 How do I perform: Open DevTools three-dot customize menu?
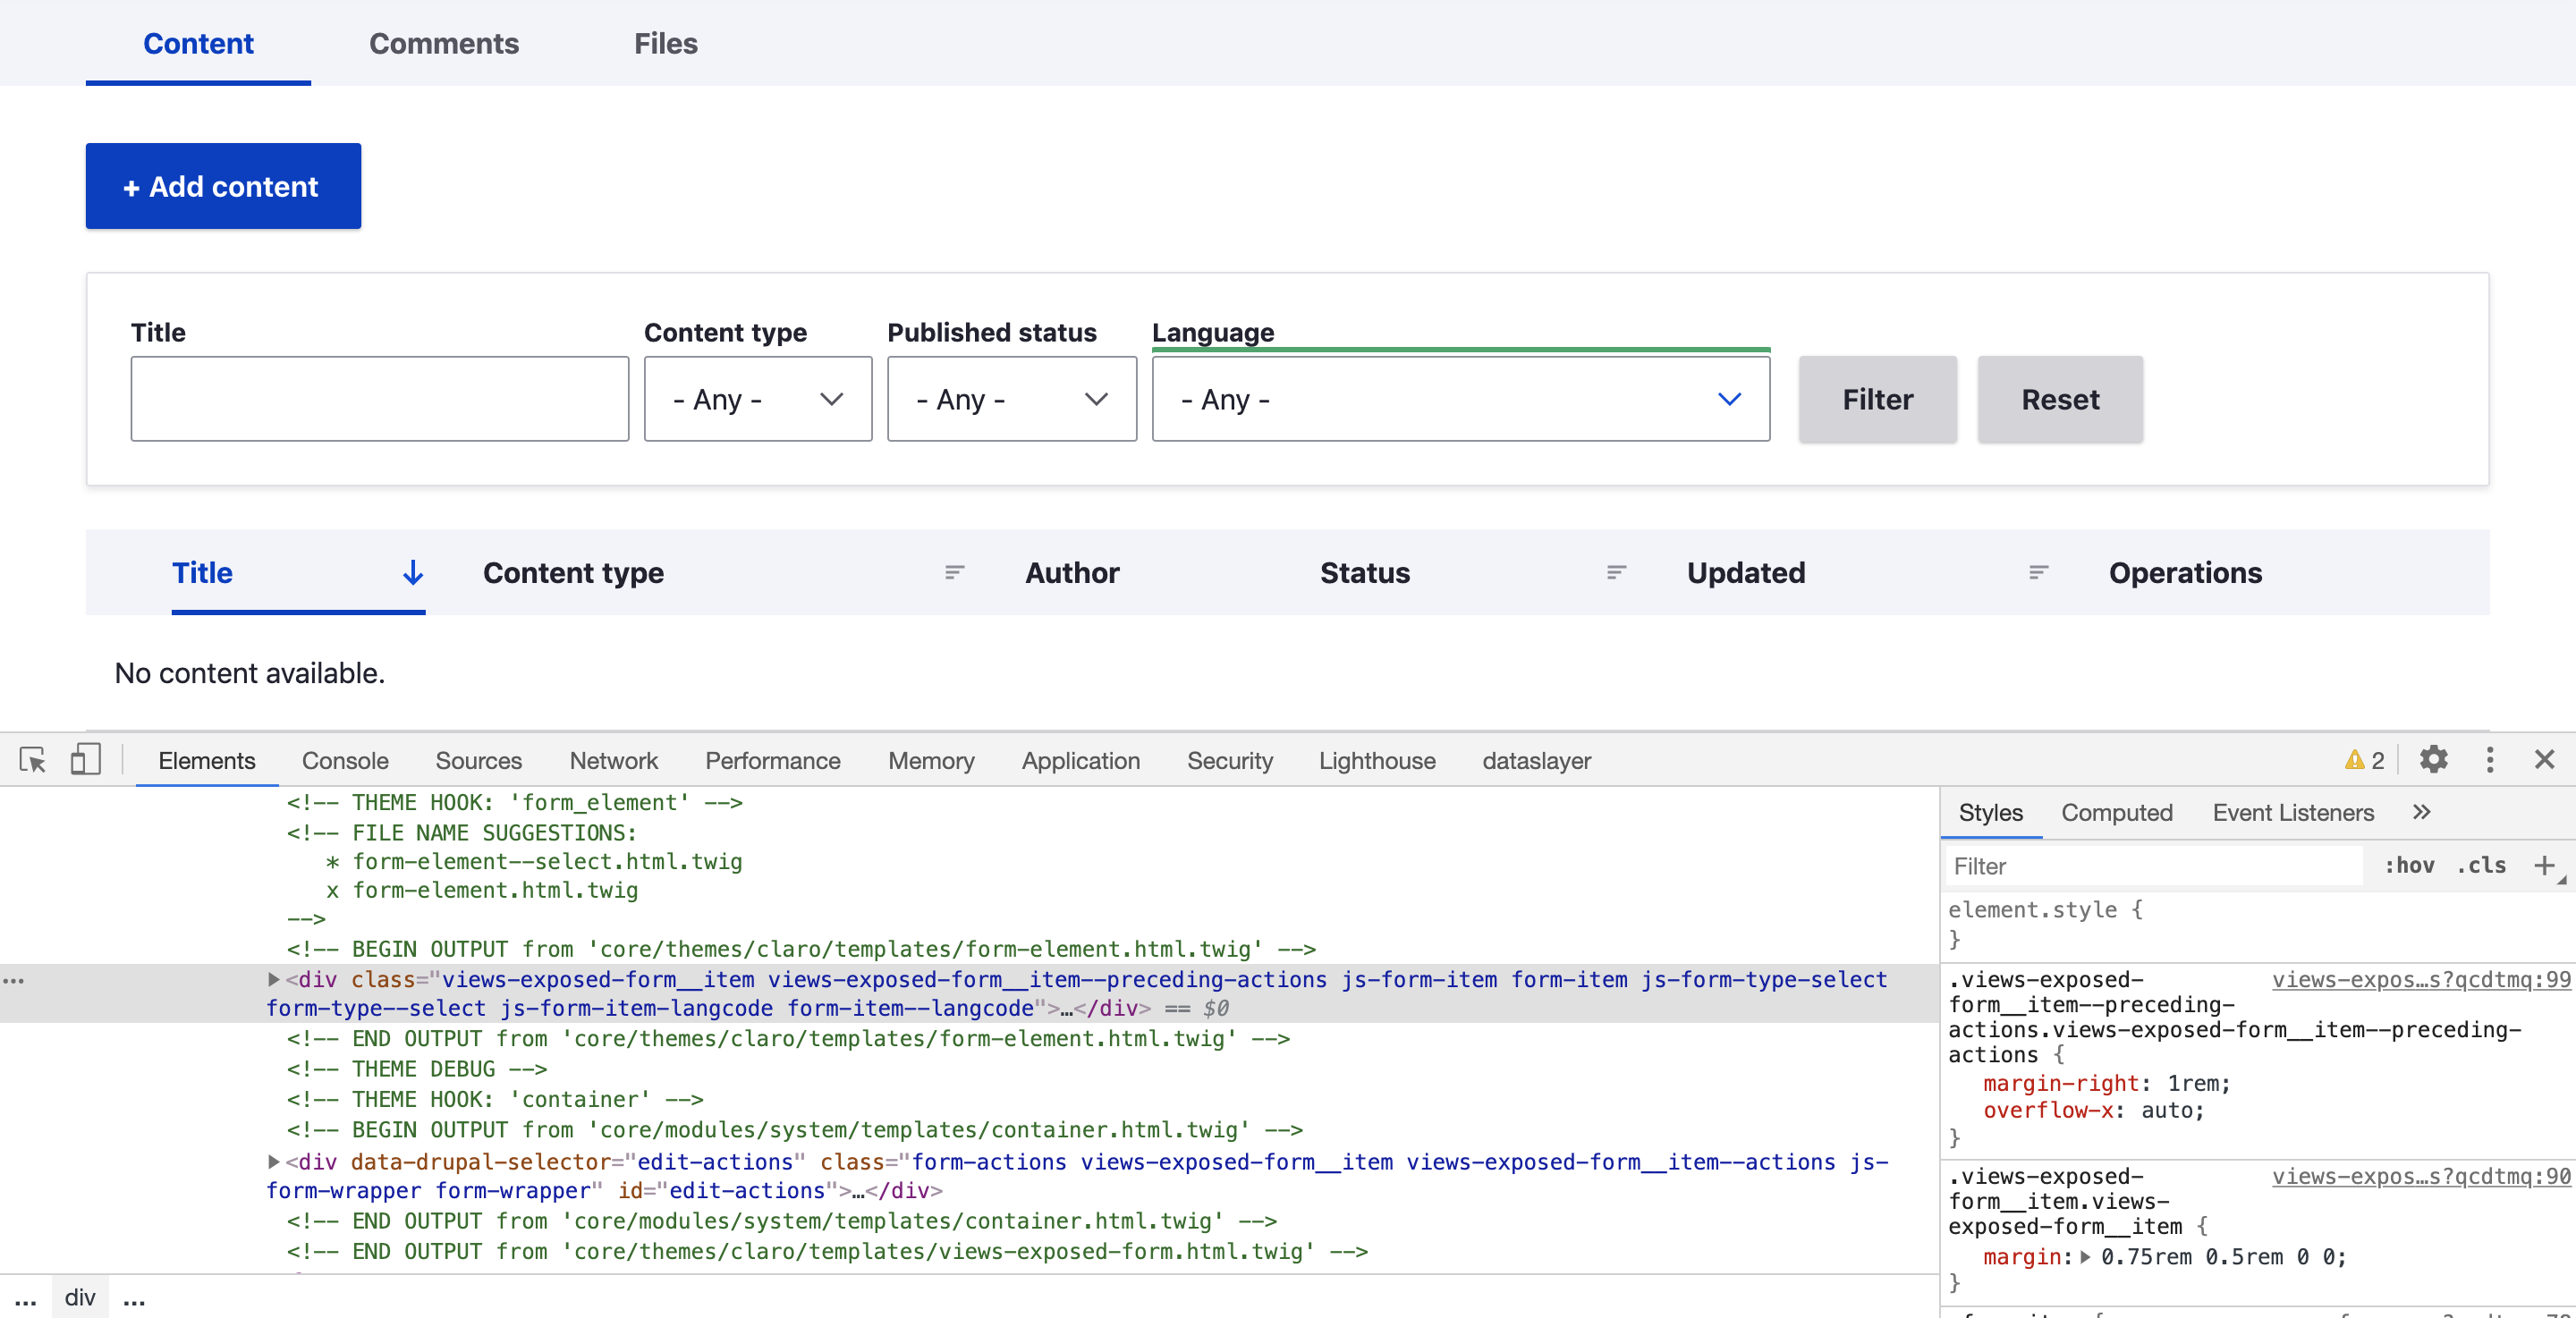2490,760
